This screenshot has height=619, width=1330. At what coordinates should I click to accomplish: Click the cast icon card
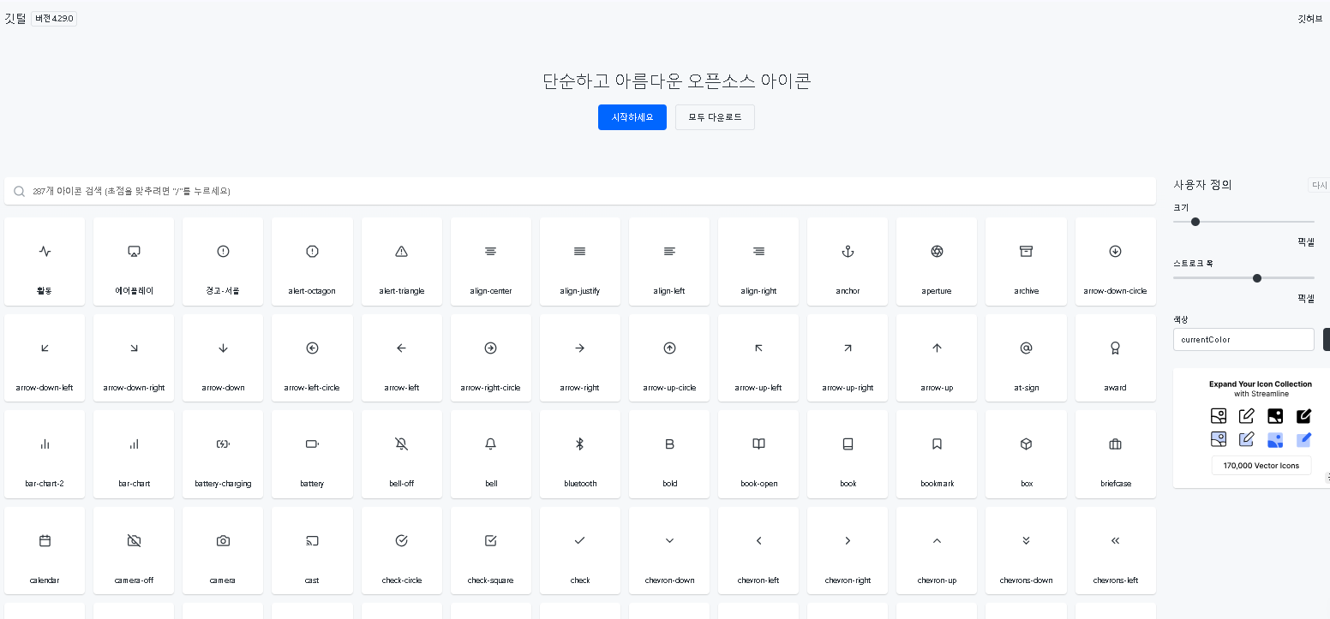click(312, 551)
